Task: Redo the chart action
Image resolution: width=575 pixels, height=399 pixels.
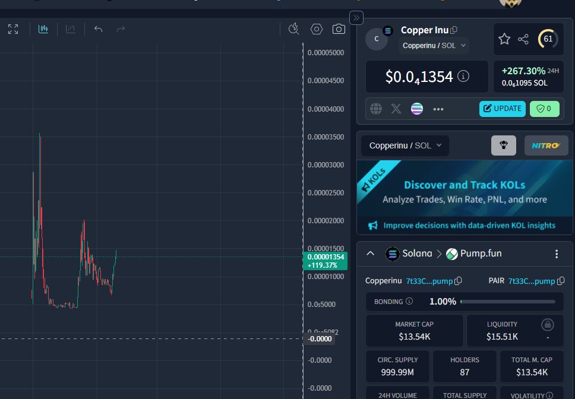Action: pos(121,29)
